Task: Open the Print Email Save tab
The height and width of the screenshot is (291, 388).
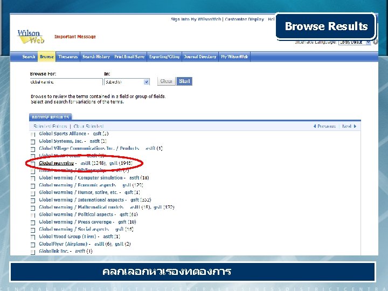Action: click(x=129, y=57)
